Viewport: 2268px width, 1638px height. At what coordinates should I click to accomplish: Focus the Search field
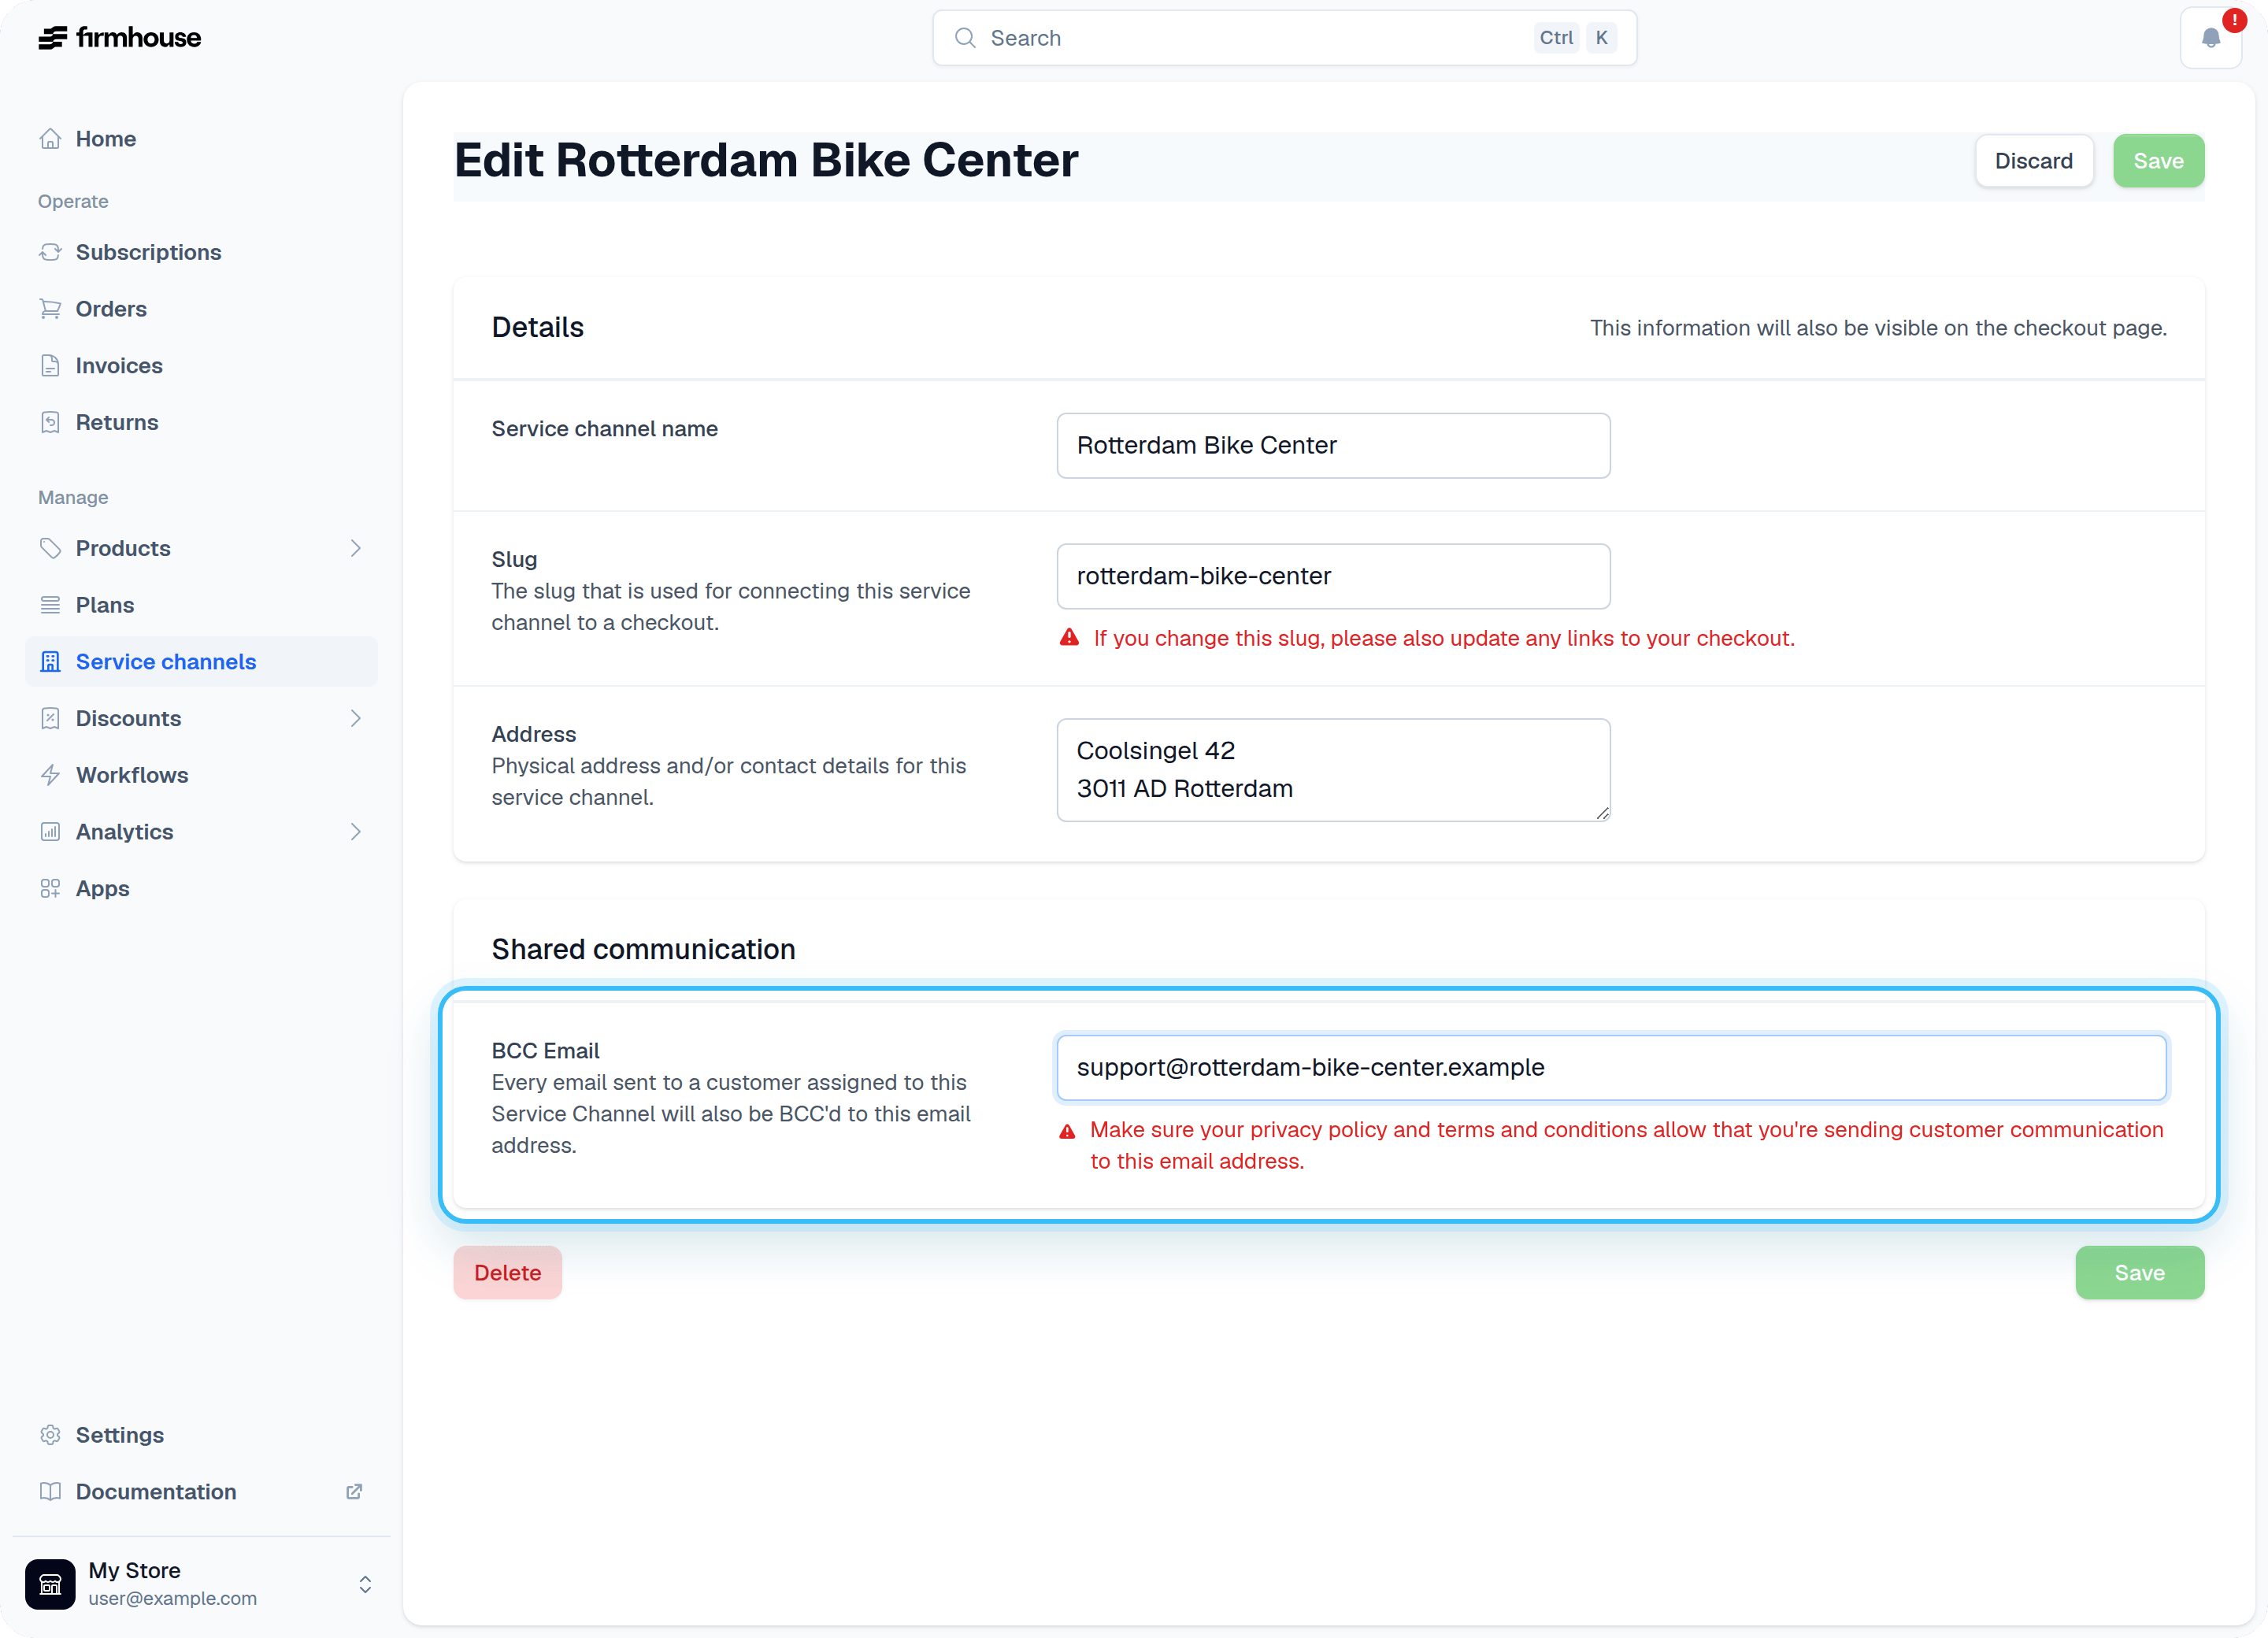(x=1284, y=38)
